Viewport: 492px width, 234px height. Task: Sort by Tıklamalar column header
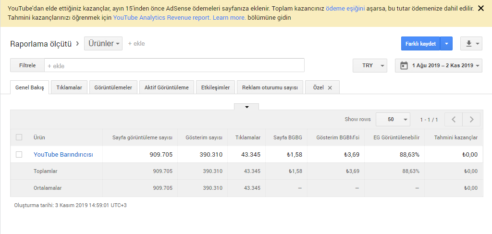pos(248,137)
